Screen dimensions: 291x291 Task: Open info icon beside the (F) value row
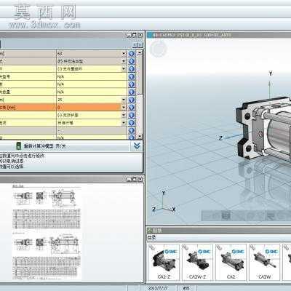(x=132, y=61)
